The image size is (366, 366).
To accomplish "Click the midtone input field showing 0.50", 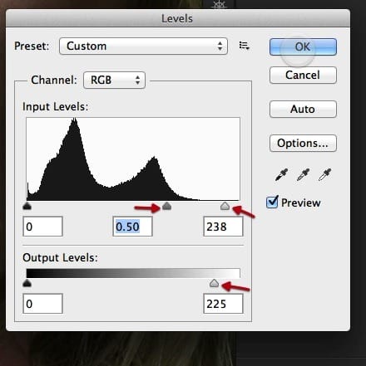I will point(132,227).
